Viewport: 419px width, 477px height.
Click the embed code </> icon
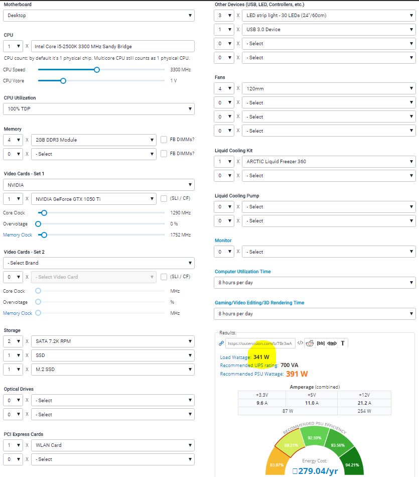point(300,343)
